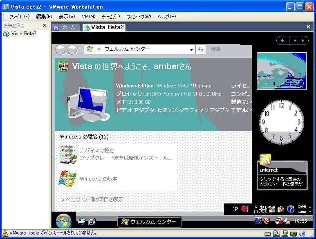Image resolution: width=316 pixels, height=239 pixels.
Task: Show previous photo in slideshow gadget
Action: click(x=265, y=83)
